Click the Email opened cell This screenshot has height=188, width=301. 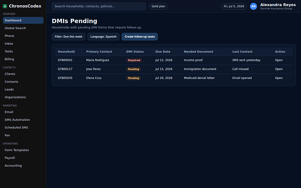pos(242,78)
